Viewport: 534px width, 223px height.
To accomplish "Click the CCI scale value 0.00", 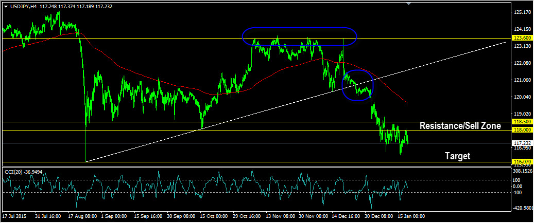I will [x=519, y=186].
